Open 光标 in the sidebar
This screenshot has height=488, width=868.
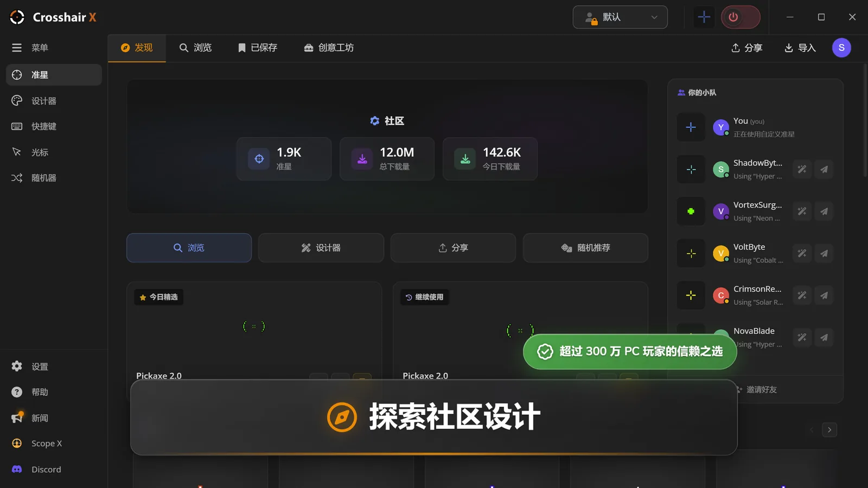point(54,152)
